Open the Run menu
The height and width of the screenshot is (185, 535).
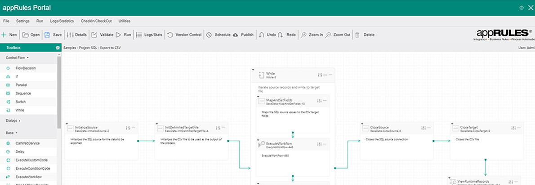[x=40, y=21]
